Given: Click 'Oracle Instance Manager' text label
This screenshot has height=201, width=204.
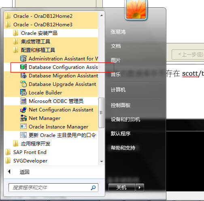Looking at the screenshot, I should (x=58, y=127).
